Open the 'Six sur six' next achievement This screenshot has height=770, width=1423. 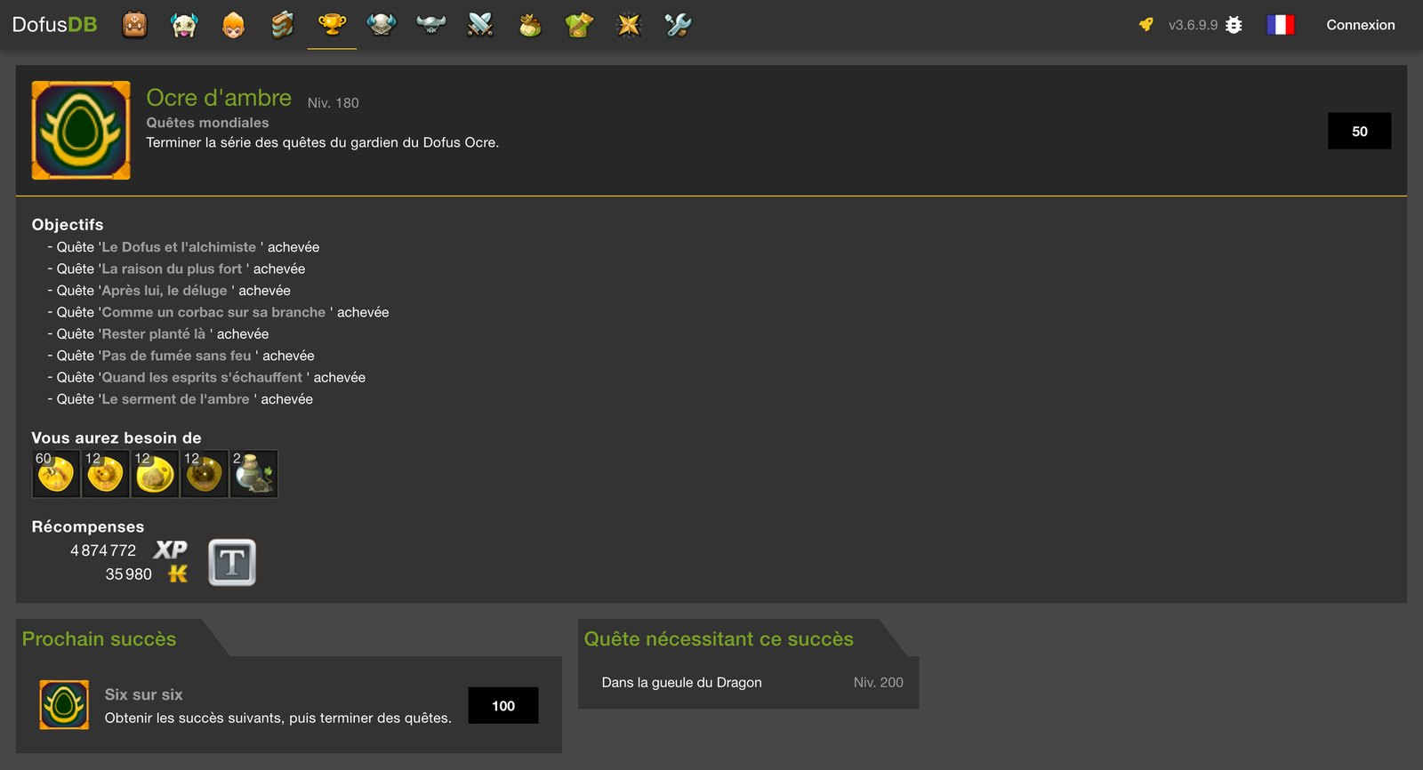click(x=289, y=705)
